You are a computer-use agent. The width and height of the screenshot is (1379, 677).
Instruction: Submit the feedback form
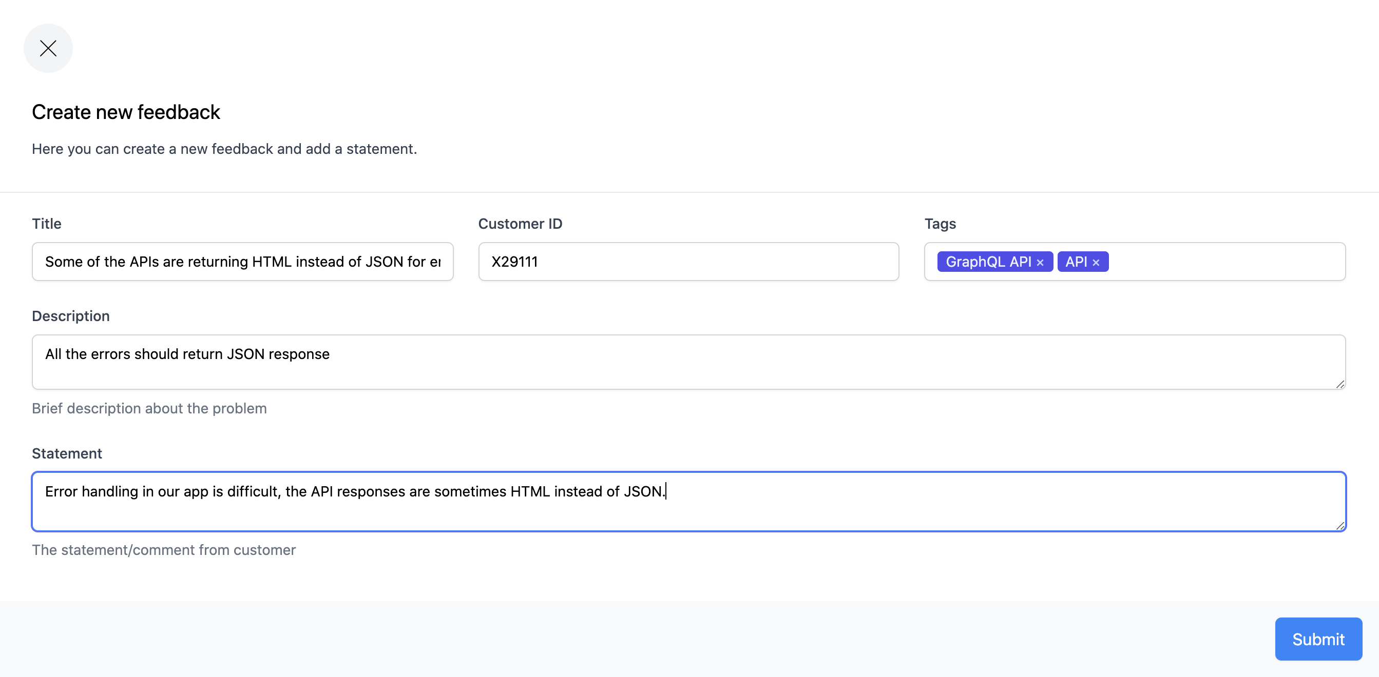[x=1317, y=639]
